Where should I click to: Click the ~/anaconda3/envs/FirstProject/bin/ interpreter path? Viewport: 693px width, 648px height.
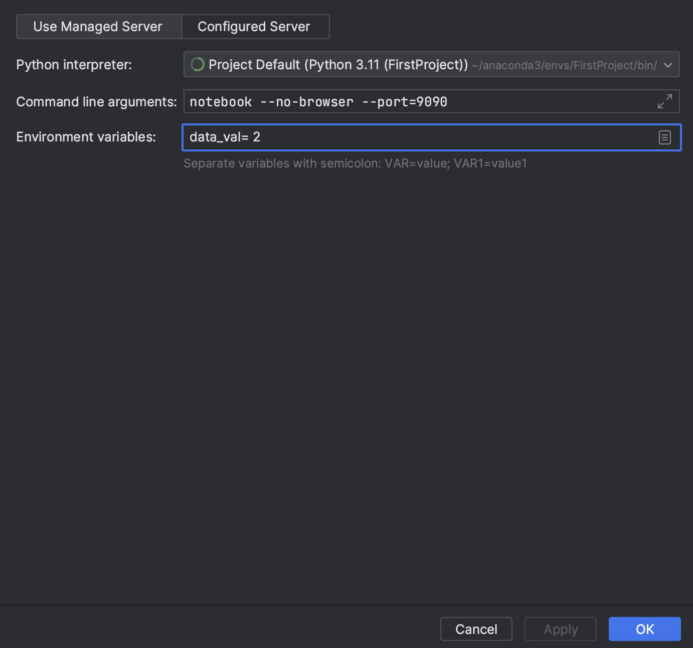click(x=564, y=65)
